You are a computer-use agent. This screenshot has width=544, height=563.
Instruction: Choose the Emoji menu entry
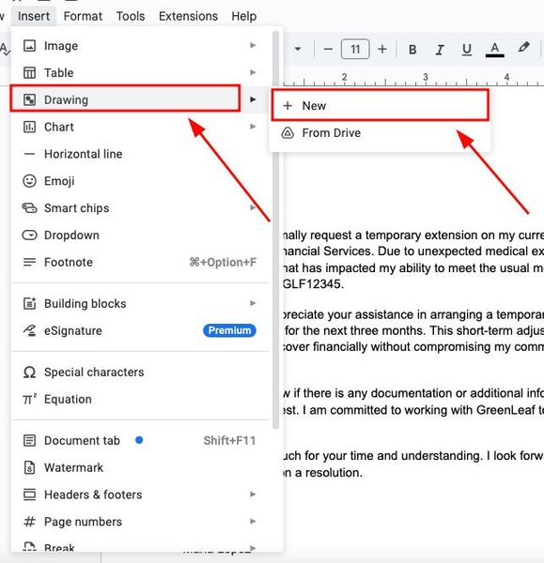[x=141, y=181]
